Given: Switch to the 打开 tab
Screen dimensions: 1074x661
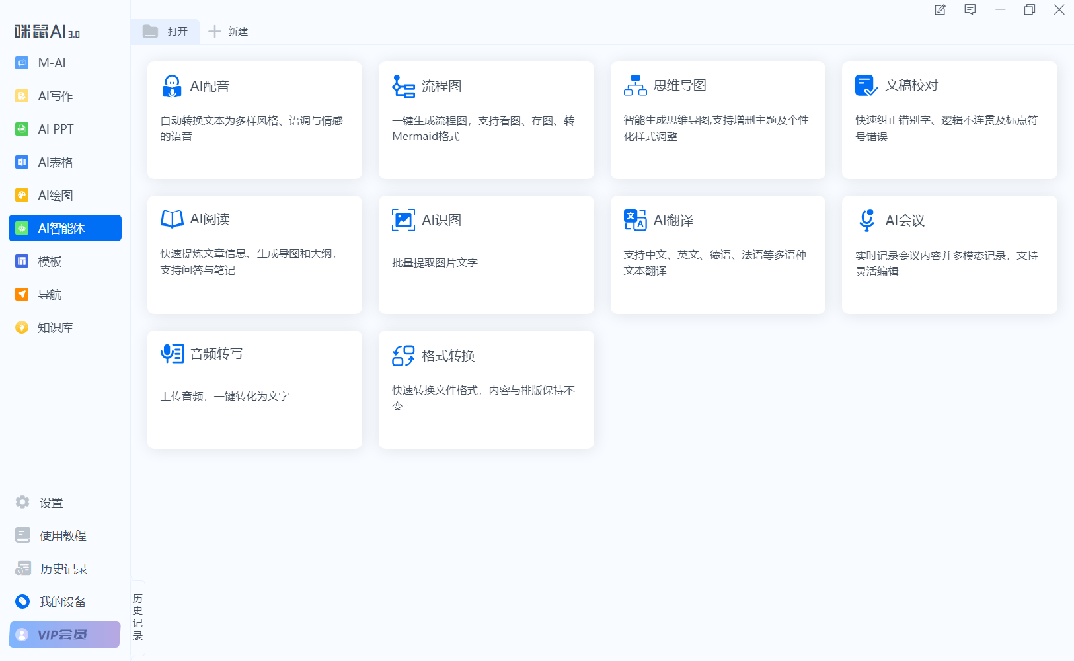Looking at the screenshot, I should [165, 31].
